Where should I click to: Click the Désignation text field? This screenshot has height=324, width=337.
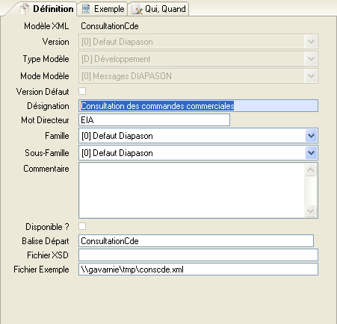198,106
